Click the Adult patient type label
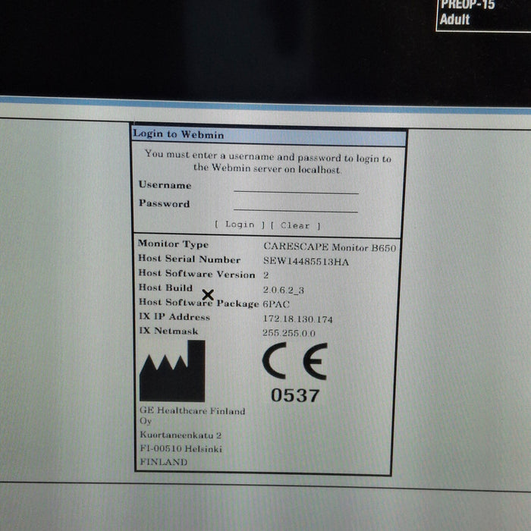The width and height of the screenshot is (531, 531). tap(455, 19)
